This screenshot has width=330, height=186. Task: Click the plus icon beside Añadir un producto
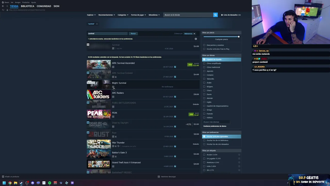[x=3, y=177]
